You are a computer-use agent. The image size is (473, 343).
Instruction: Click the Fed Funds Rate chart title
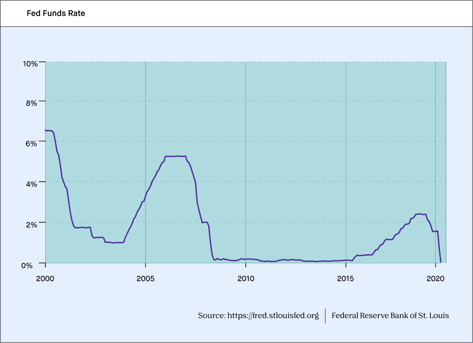click(56, 14)
